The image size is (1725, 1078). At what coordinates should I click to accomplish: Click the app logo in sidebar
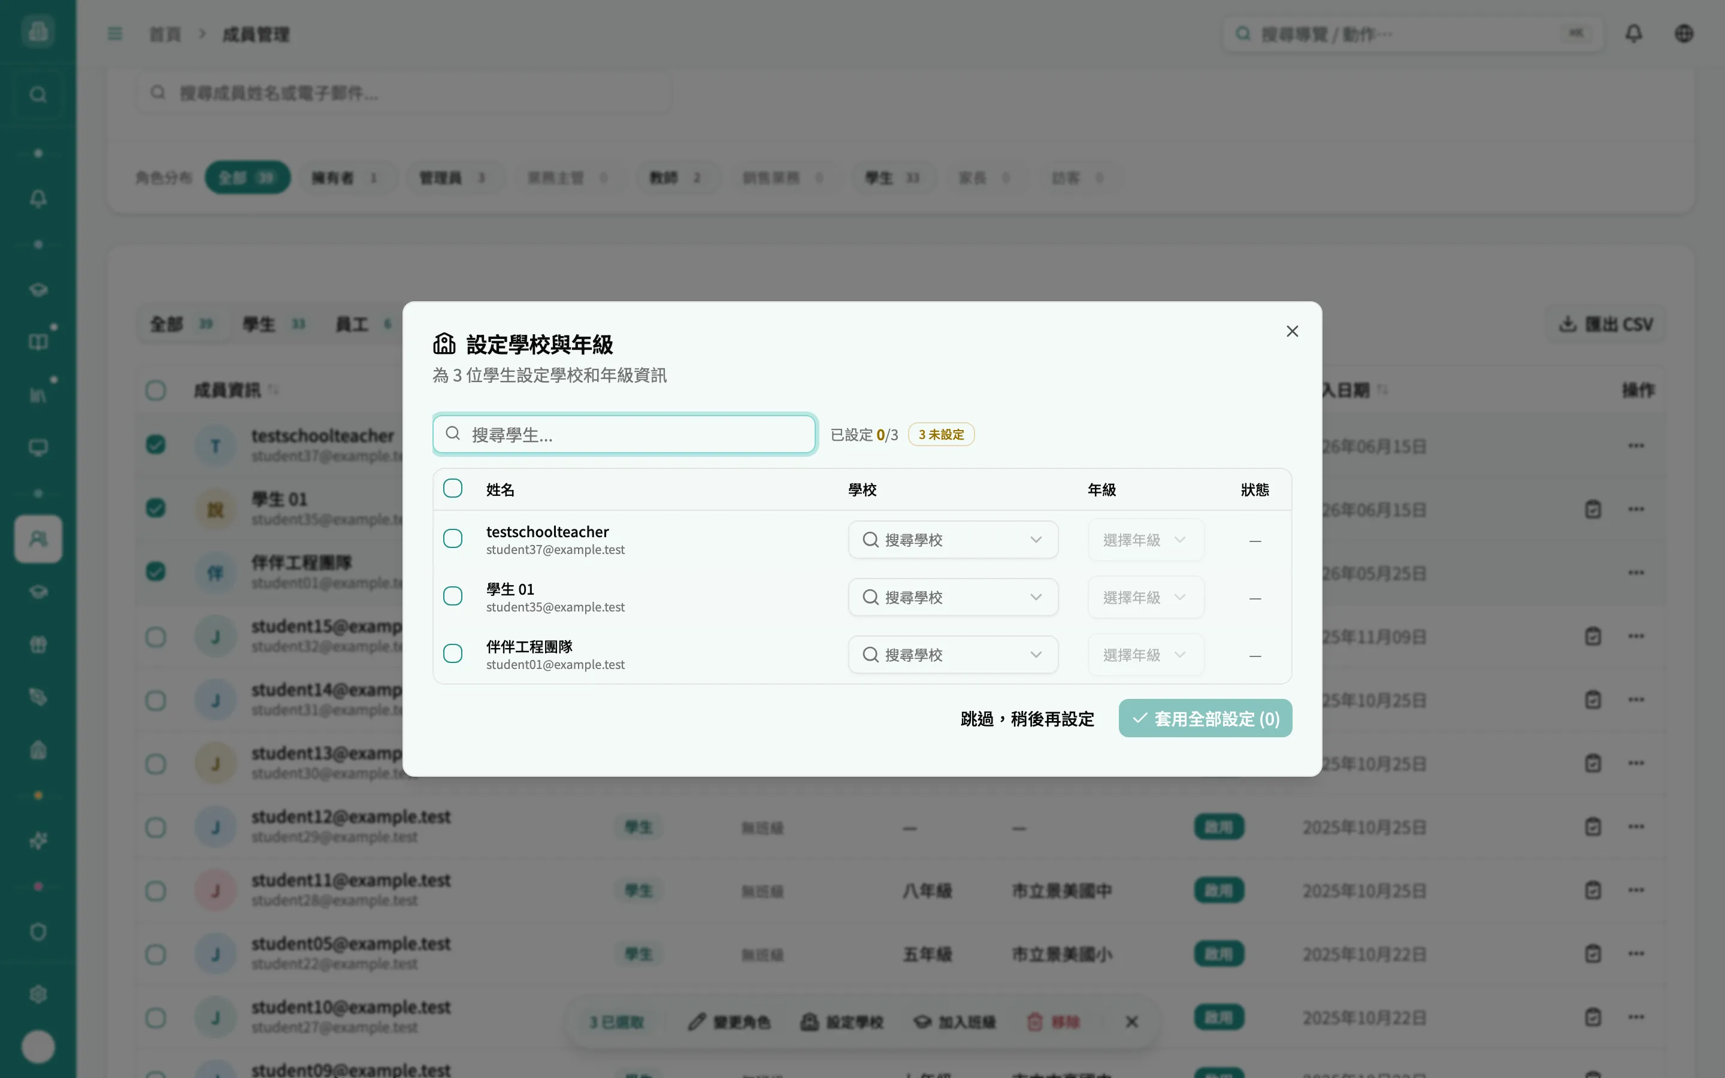[38, 31]
